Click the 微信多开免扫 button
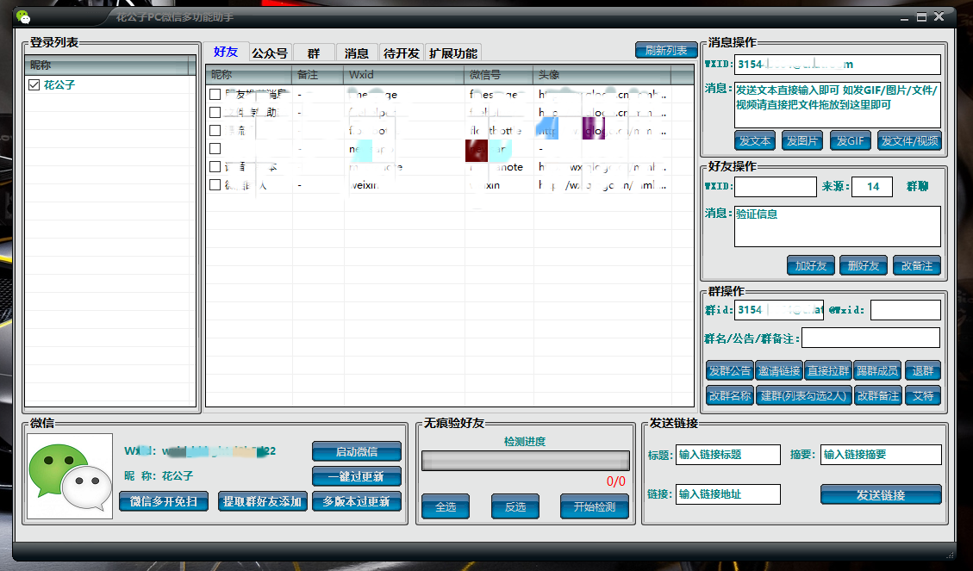973x571 pixels. pos(164,501)
